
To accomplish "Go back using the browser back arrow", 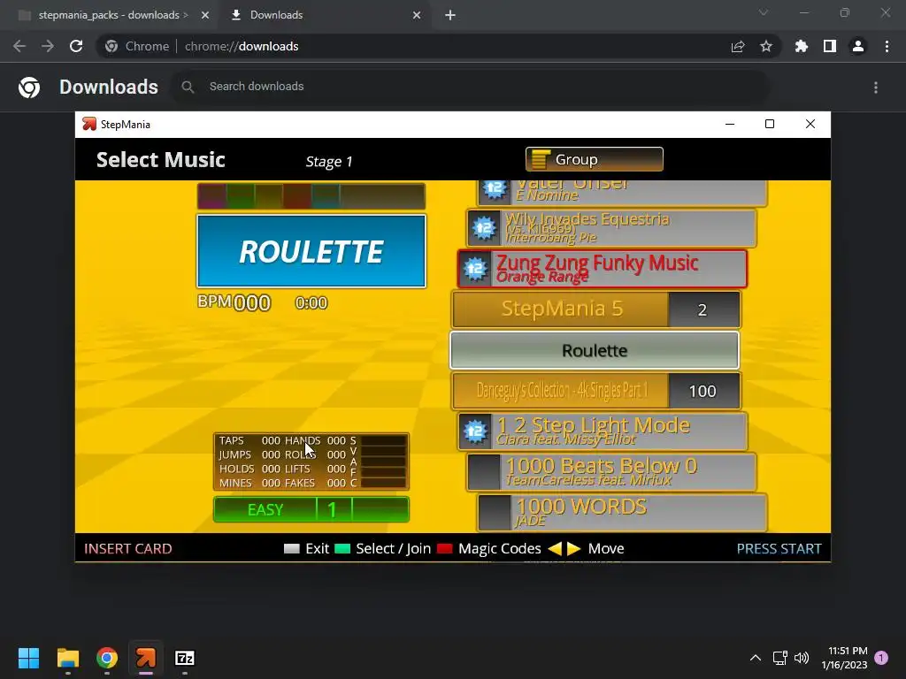I will pos(19,46).
